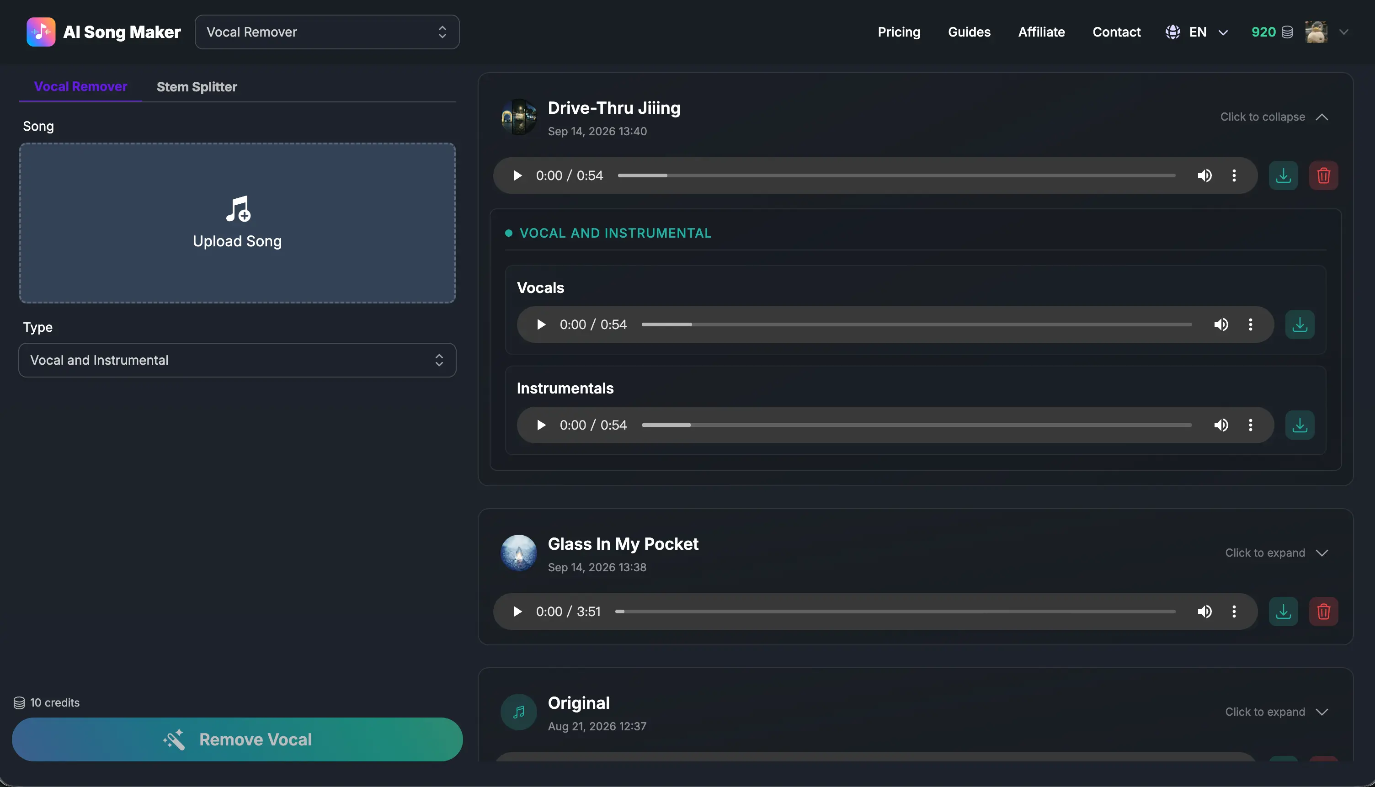Image resolution: width=1375 pixels, height=787 pixels.
Task: Open three-dot menu on Vocals player
Action: click(1250, 325)
